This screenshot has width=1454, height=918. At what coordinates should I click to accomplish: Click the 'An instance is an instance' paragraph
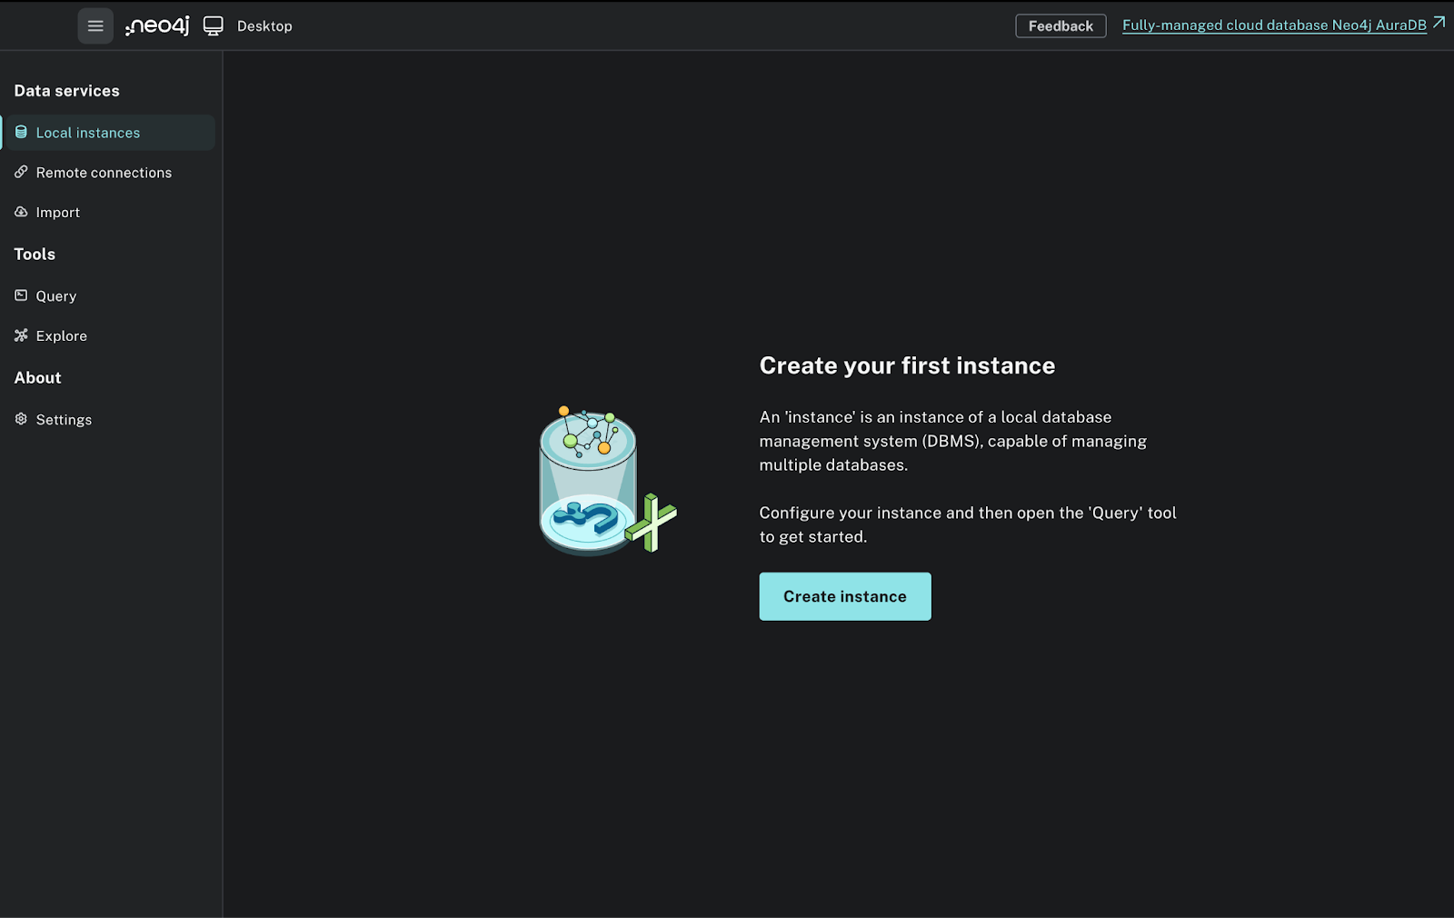pyautogui.click(x=953, y=441)
